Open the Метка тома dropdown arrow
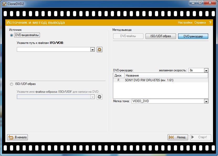The height and width of the screenshot is (156, 218). 206,101
